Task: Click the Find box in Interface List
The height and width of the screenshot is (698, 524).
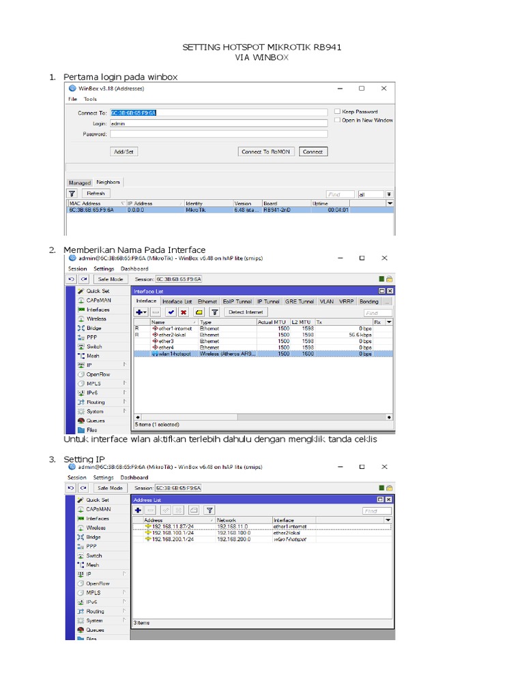Action: click(x=377, y=313)
